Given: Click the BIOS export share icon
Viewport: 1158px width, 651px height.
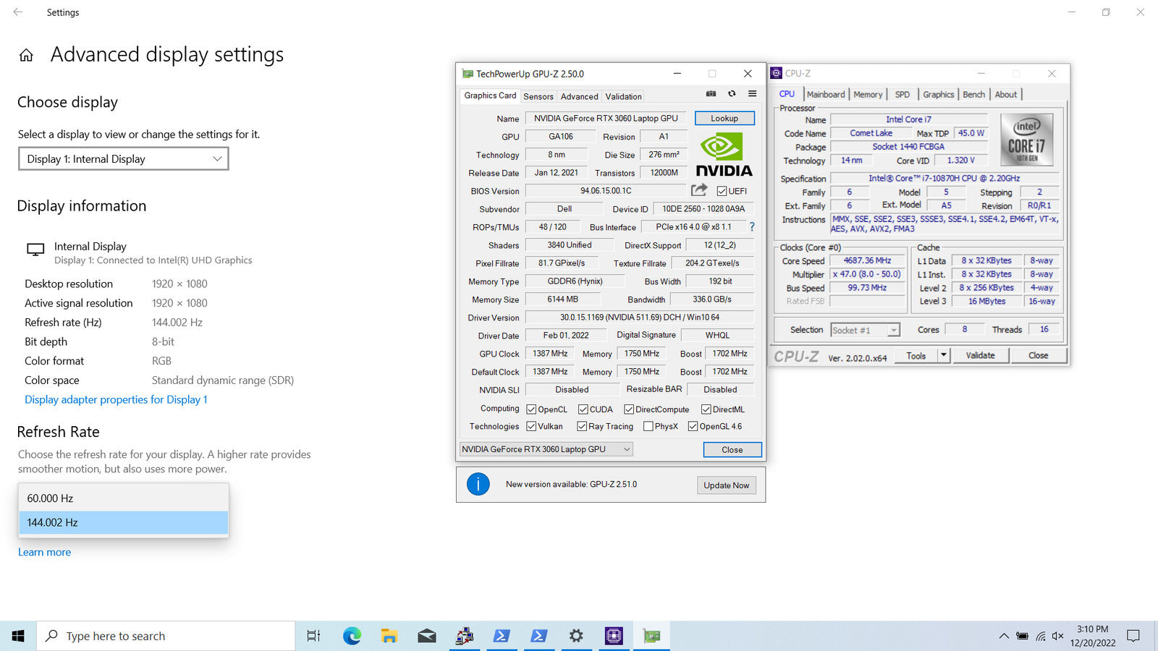Looking at the screenshot, I should coord(698,190).
